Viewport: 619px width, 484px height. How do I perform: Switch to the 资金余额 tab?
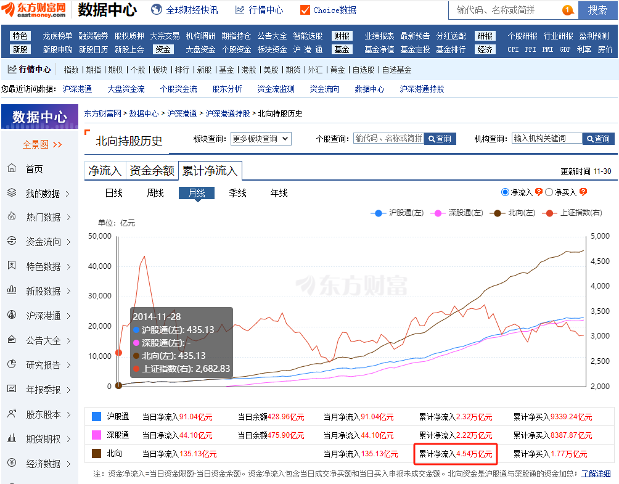152,171
